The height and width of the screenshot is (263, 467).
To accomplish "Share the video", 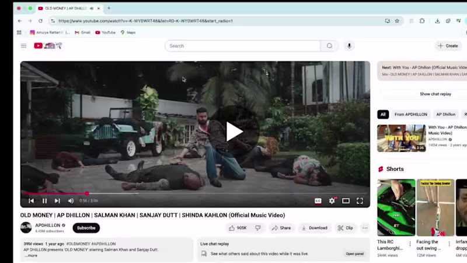I will pyautogui.click(x=281, y=228).
